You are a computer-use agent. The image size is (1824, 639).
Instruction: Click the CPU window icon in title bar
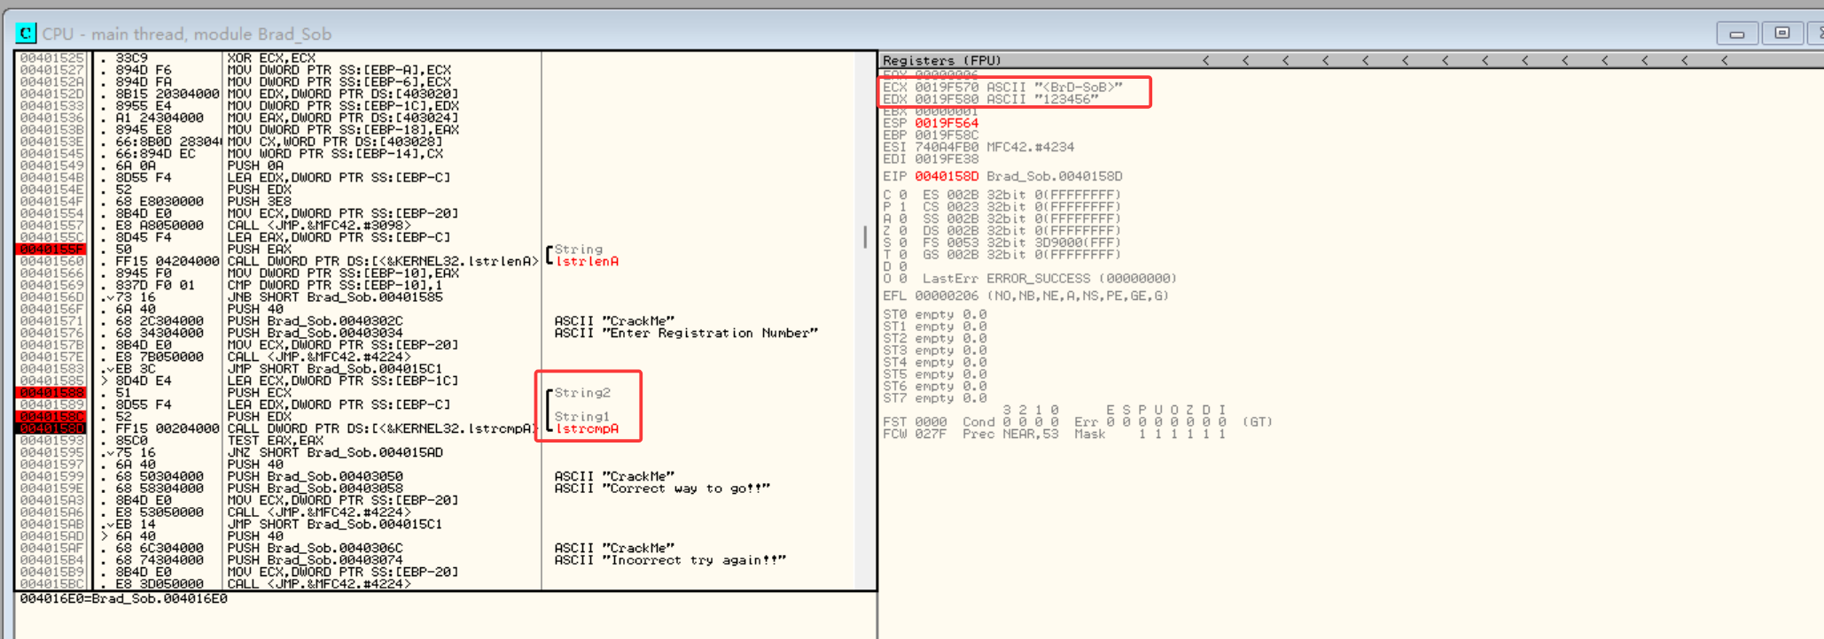point(26,34)
